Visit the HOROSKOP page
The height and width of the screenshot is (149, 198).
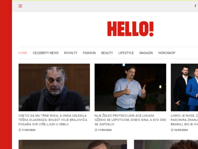coord(167,53)
